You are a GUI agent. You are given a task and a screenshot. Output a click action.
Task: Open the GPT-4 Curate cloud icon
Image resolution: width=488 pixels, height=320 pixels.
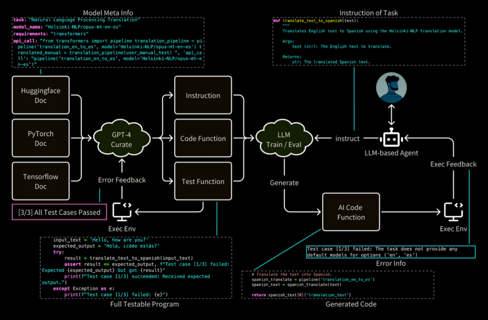click(122, 138)
